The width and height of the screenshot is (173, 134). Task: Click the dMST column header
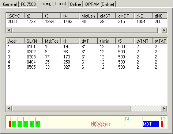pyautogui.click(x=107, y=16)
